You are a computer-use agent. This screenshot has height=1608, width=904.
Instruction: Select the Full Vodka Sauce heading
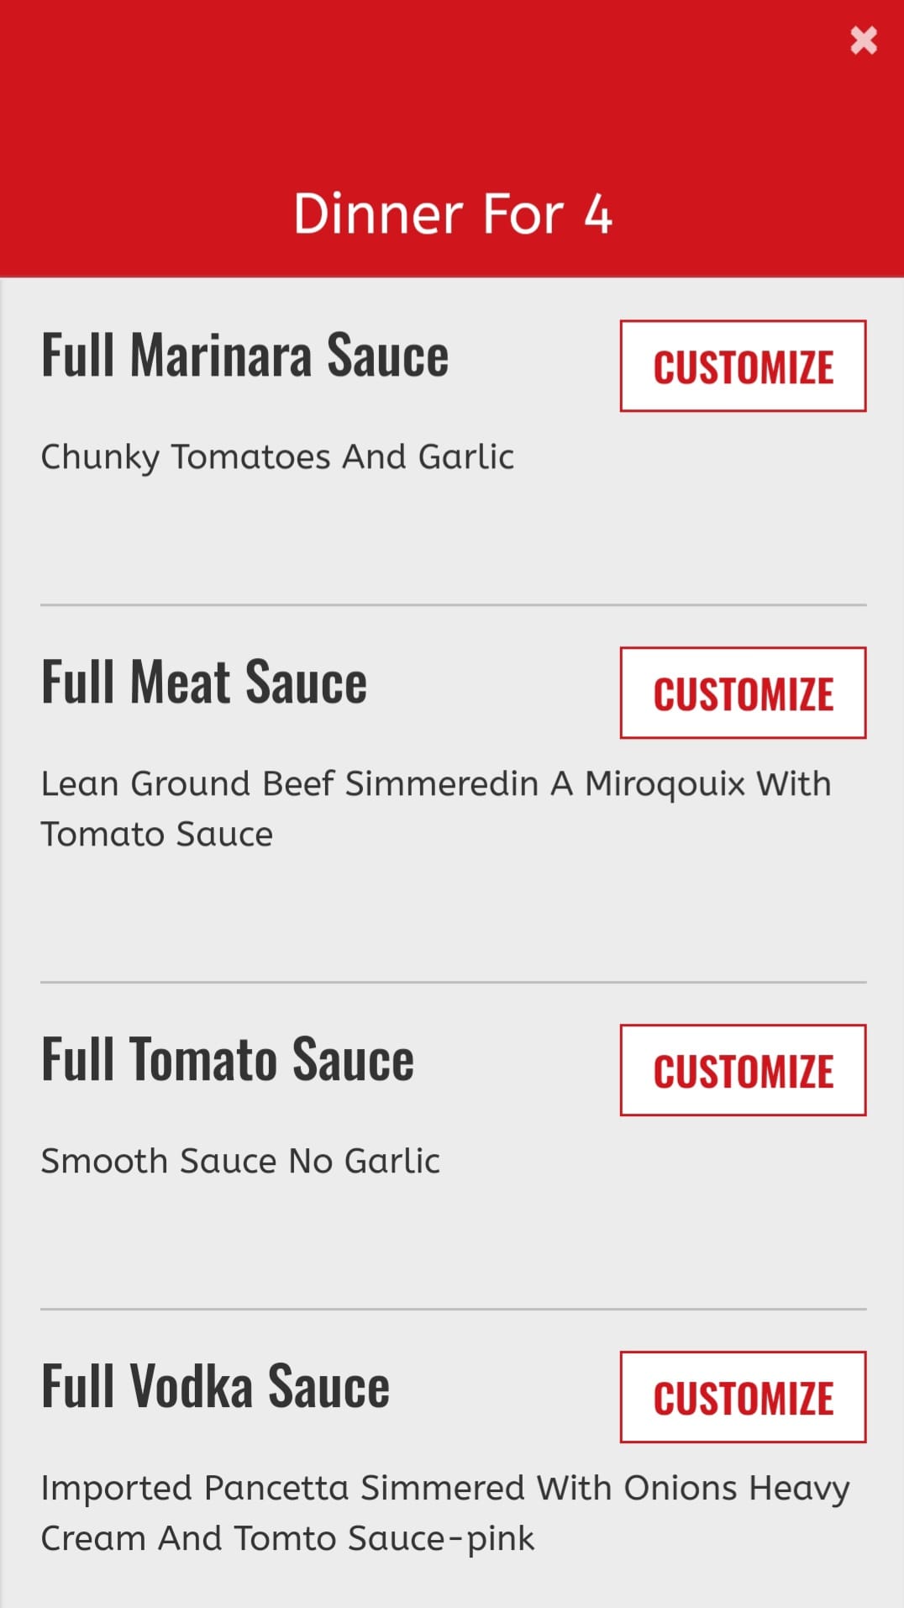(215, 1387)
